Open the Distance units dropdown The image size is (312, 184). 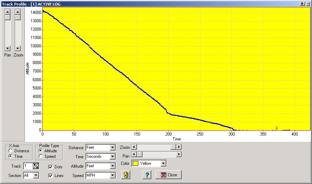tap(112, 148)
